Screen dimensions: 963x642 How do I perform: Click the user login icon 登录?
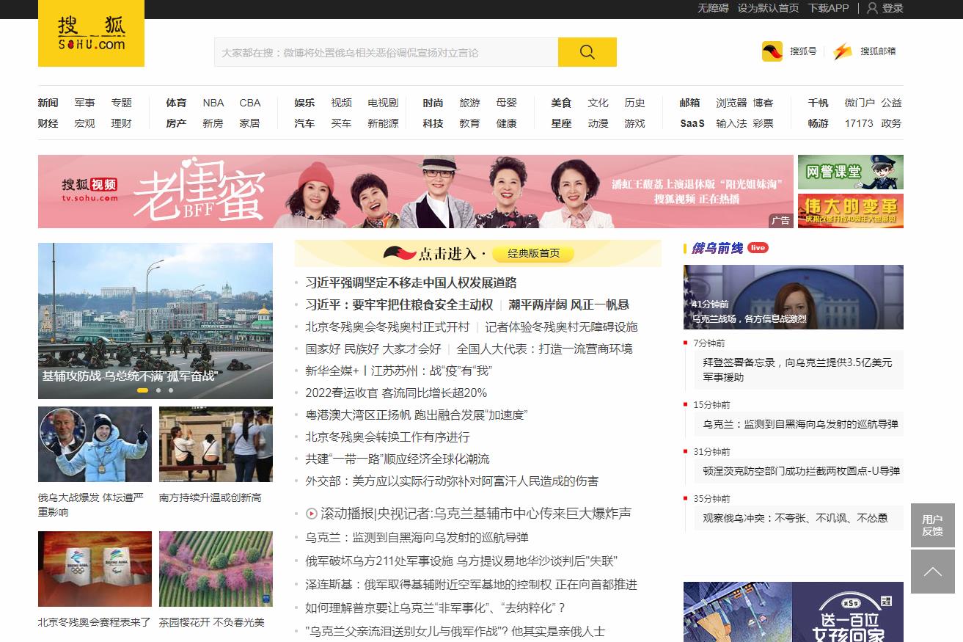coord(885,8)
